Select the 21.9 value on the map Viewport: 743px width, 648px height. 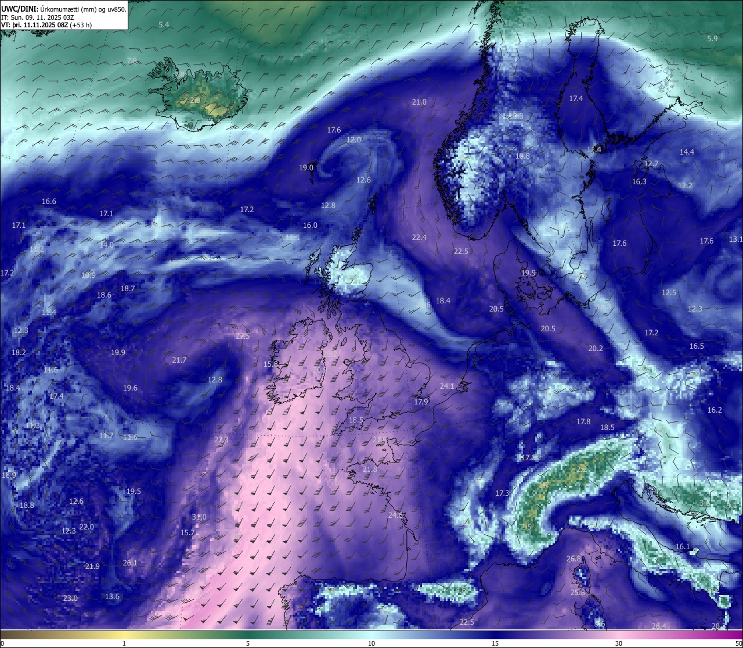(92, 566)
